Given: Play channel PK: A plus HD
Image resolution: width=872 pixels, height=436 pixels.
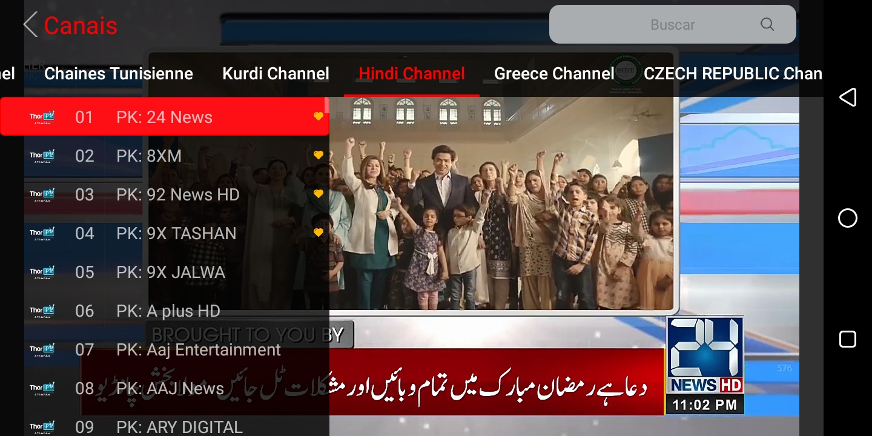Looking at the screenshot, I should [x=165, y=311].
